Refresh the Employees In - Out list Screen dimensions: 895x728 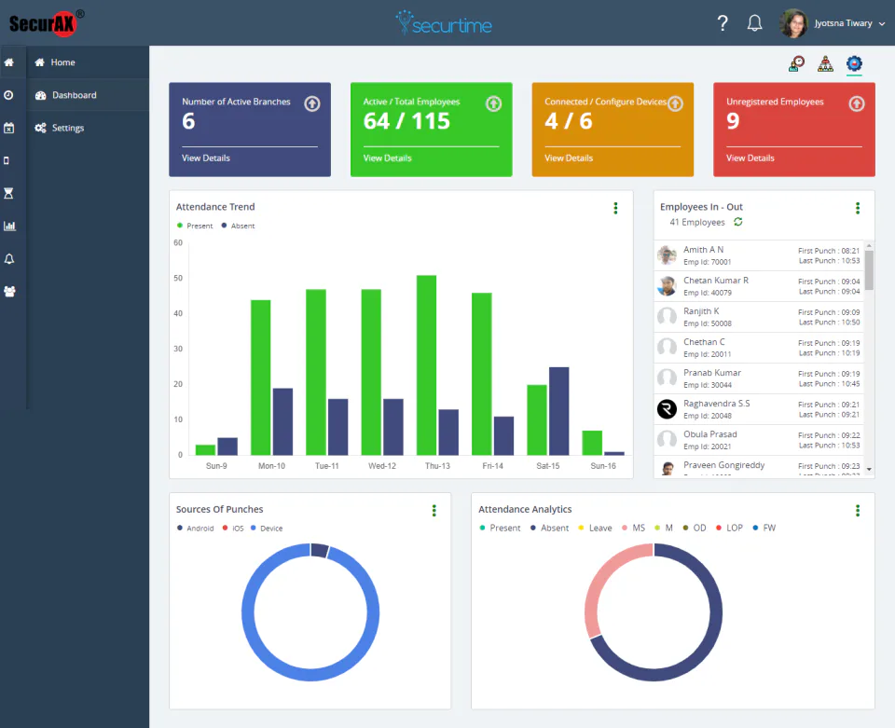pyautogui.click(x=738, y=222)
